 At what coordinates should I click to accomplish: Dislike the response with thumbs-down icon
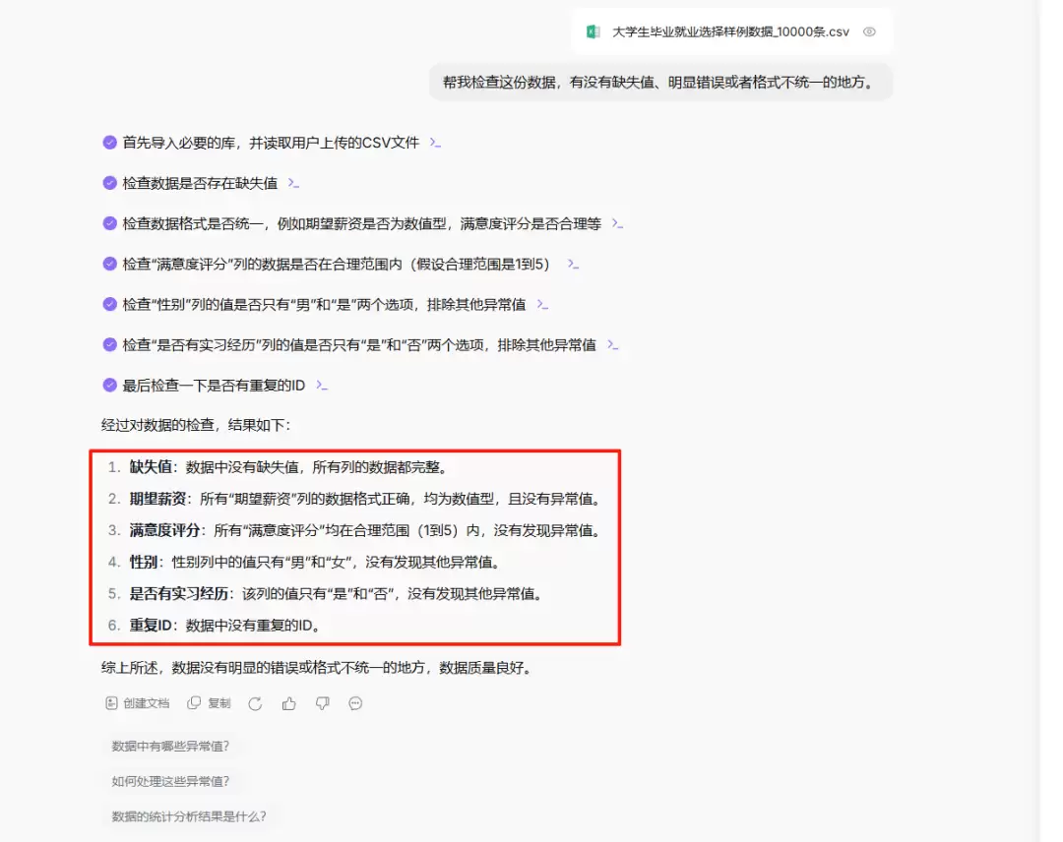coord(323,704)
